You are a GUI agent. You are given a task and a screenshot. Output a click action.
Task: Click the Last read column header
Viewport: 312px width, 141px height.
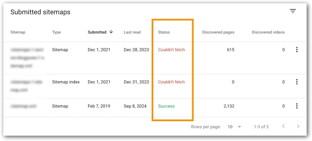pyautogui.click(x=132, y=32)
